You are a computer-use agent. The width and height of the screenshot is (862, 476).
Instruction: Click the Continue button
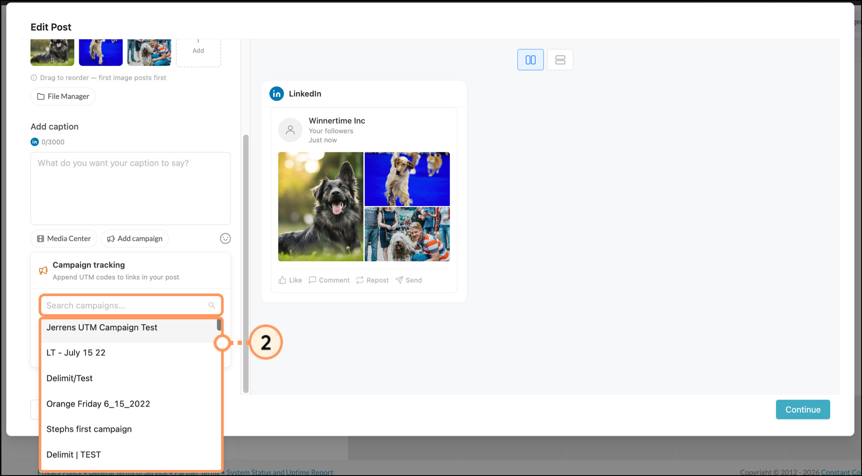pyautogui.click(x=803, y=410)
